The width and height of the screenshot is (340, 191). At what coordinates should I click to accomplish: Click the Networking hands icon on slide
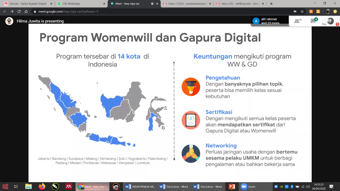(x=191, y=153)
